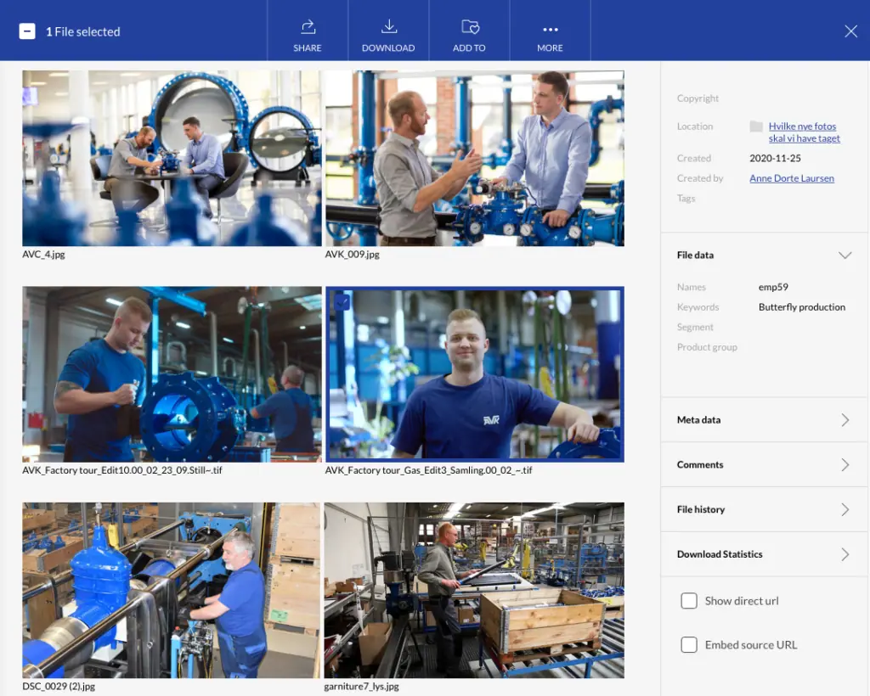Open Anne Dorte Laursen creator link
Screen dimensions: 870x696
coord(792,178)
